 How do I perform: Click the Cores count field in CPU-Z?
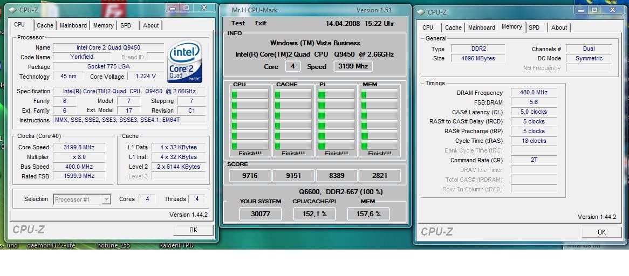coord(147,199)
